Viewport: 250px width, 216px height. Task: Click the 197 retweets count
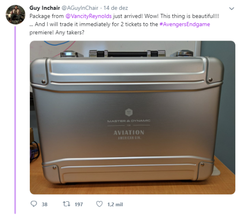pyautogui.click(x=79, y=204)
